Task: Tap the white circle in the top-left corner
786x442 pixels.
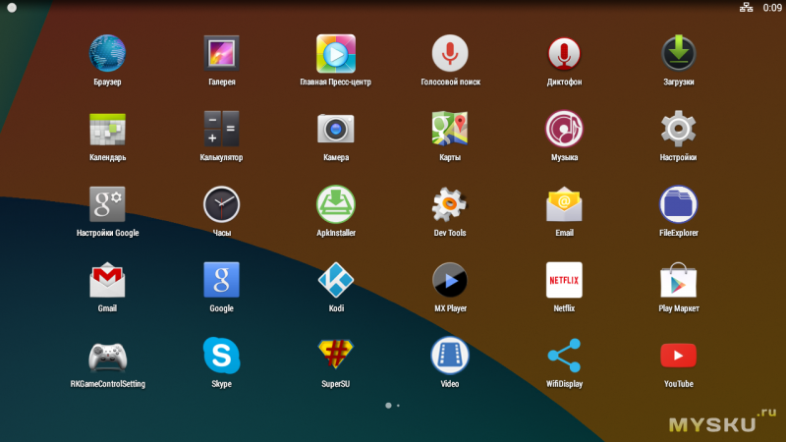Action: tap(12, 8)
